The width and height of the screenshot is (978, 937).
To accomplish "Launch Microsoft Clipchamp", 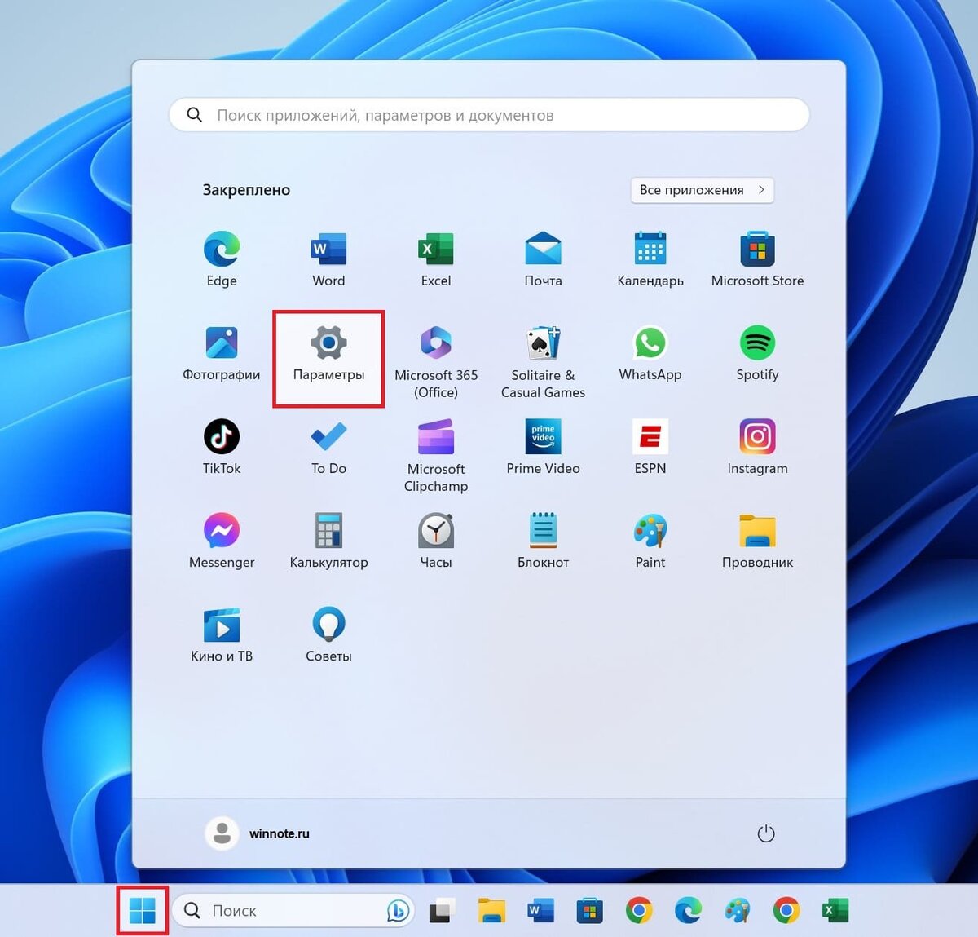I will pos(436,456).
